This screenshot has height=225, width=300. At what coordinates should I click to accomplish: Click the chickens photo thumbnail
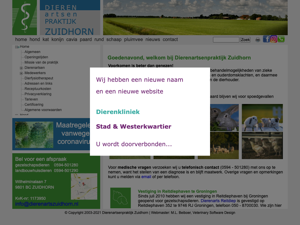(x=262, y=145)
